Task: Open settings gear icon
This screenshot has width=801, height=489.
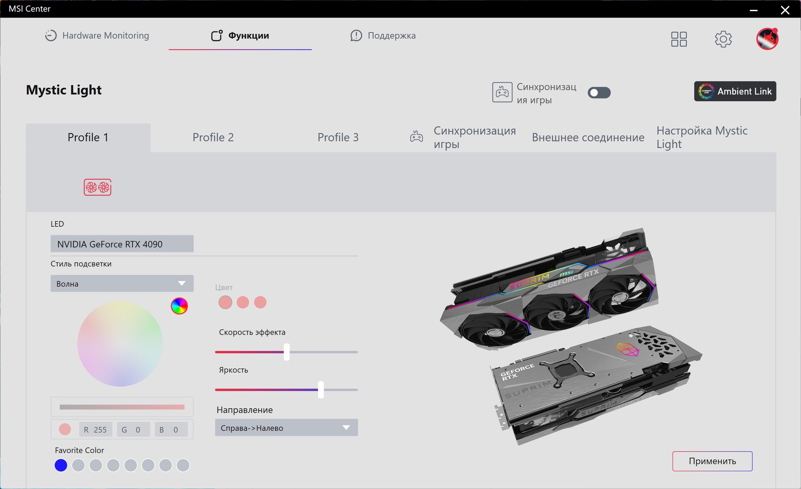Action: (723, 39)
